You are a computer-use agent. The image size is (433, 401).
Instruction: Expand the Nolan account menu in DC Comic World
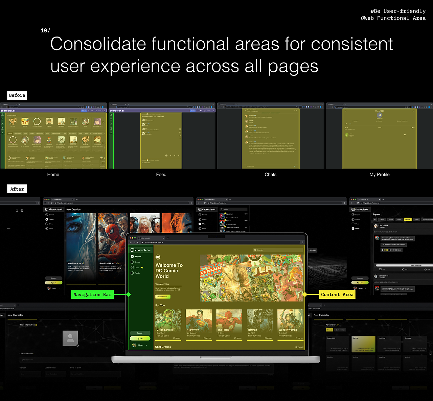[x=146, y=345]
